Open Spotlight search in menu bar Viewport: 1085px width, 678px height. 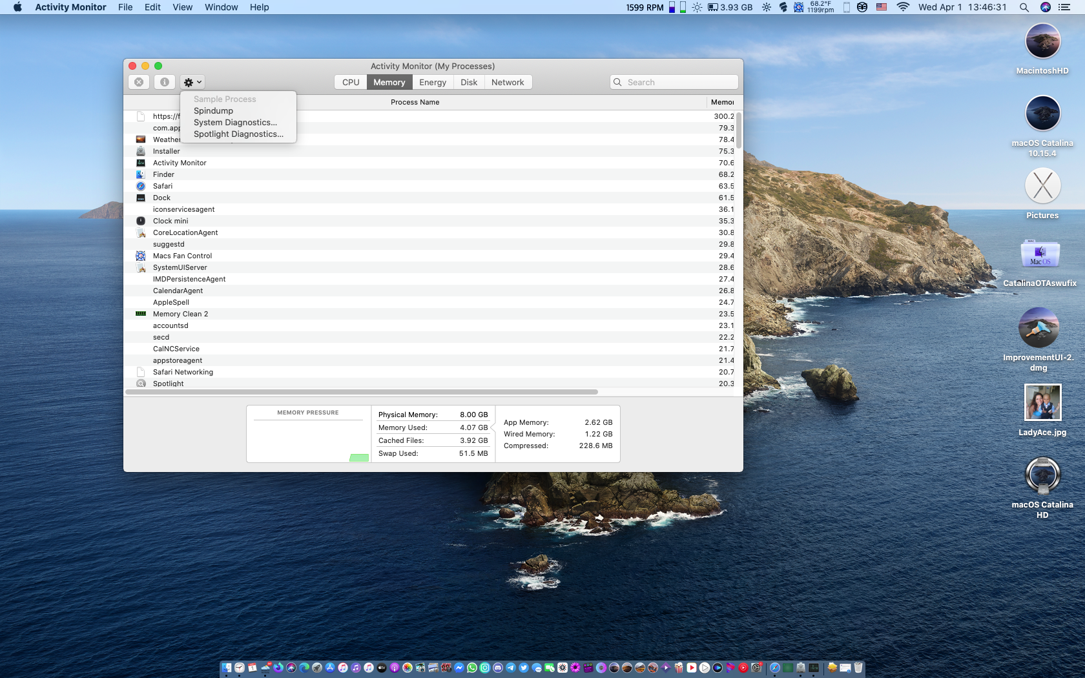[1024, 7]
